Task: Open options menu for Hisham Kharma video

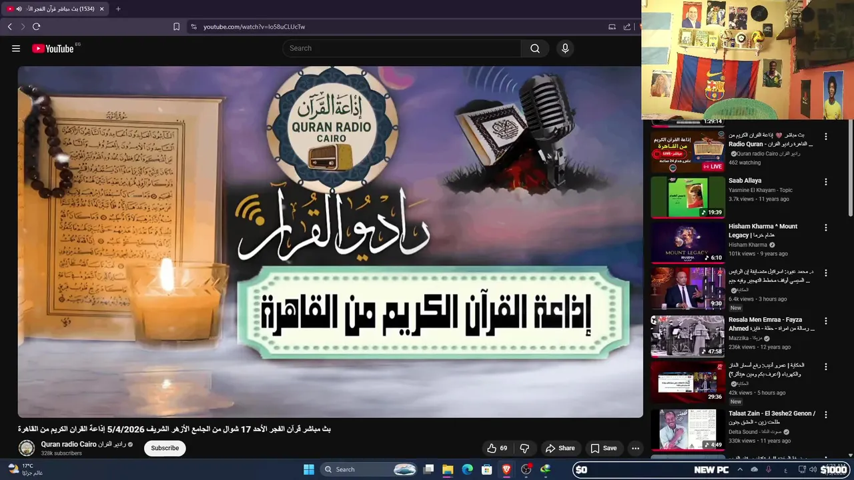Action: [826, 228]
